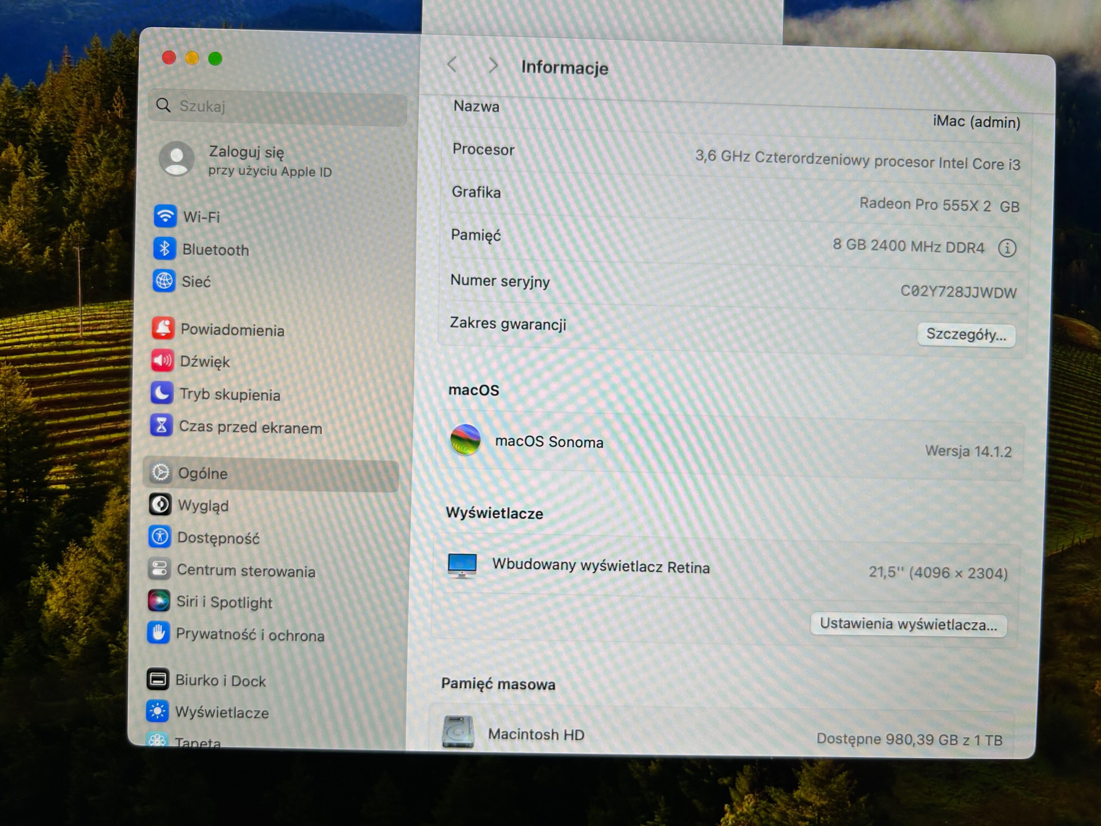Open Centrum sterowania icon
Screen dimensions: 1101x826
159,569
